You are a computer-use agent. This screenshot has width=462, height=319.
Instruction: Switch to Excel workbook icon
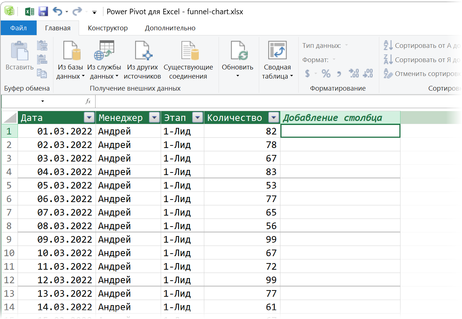click(29, 12)
